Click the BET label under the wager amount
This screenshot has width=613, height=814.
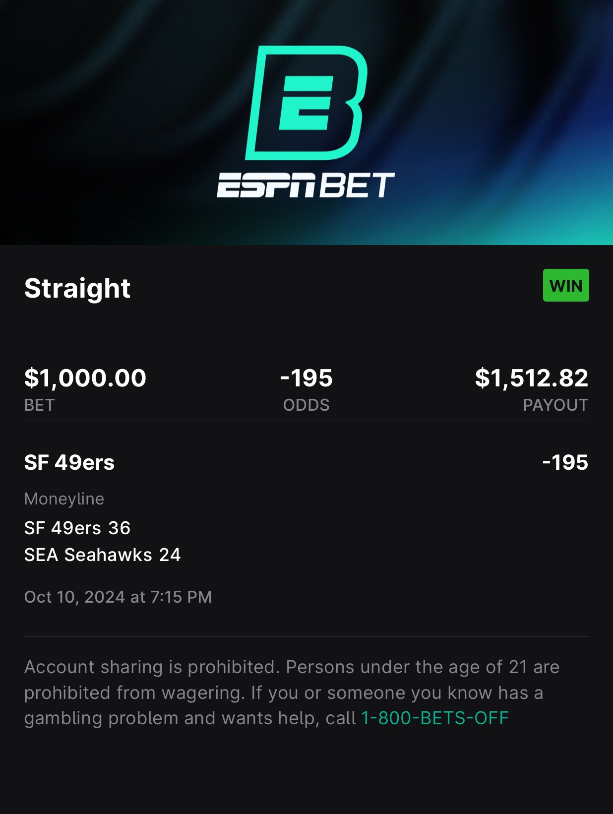tap(39, 405)
